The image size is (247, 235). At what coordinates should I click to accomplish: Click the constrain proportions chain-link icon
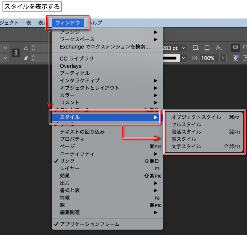tap(16, 53)
